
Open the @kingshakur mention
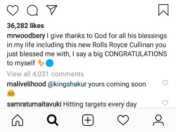pyautogui.click(x=67, y=84)
